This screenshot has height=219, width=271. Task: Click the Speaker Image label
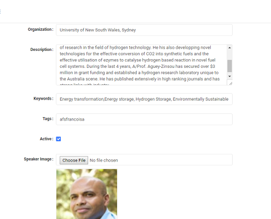coord(38,159)
